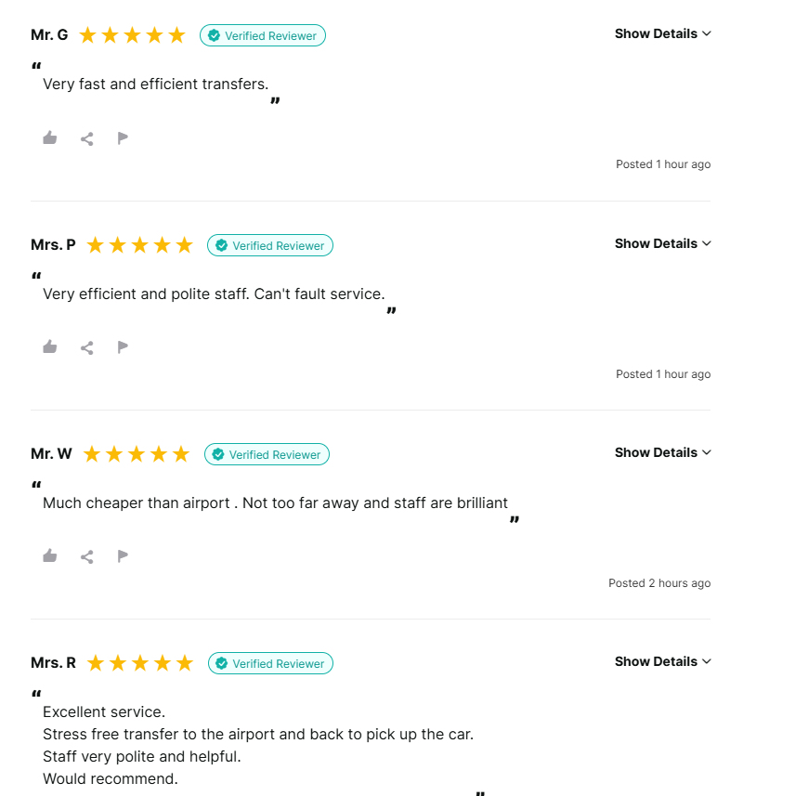Flag Mr. G's review as inappropriate
This screenshot has height=796, width=795.
[x=123, y=138]
